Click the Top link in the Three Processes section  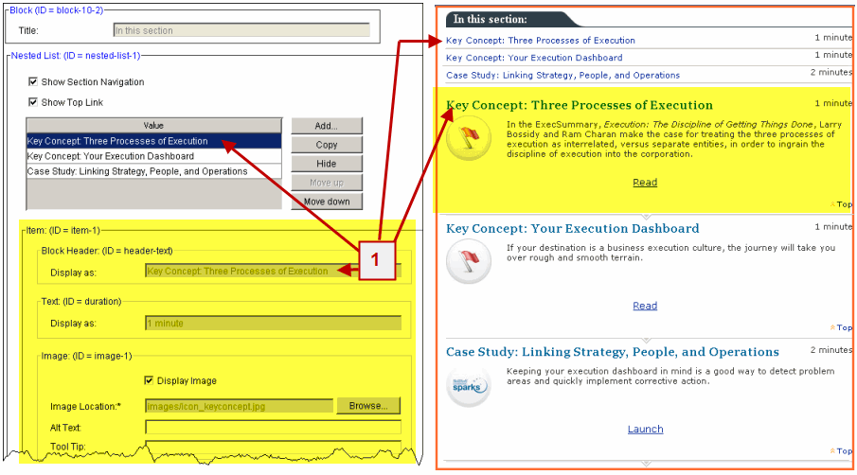(841, 204)
